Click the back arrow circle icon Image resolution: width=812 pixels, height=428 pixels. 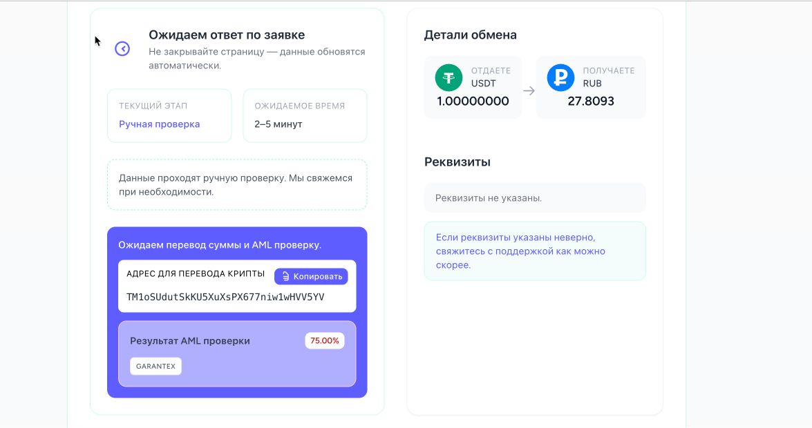(x=122, y=48)
